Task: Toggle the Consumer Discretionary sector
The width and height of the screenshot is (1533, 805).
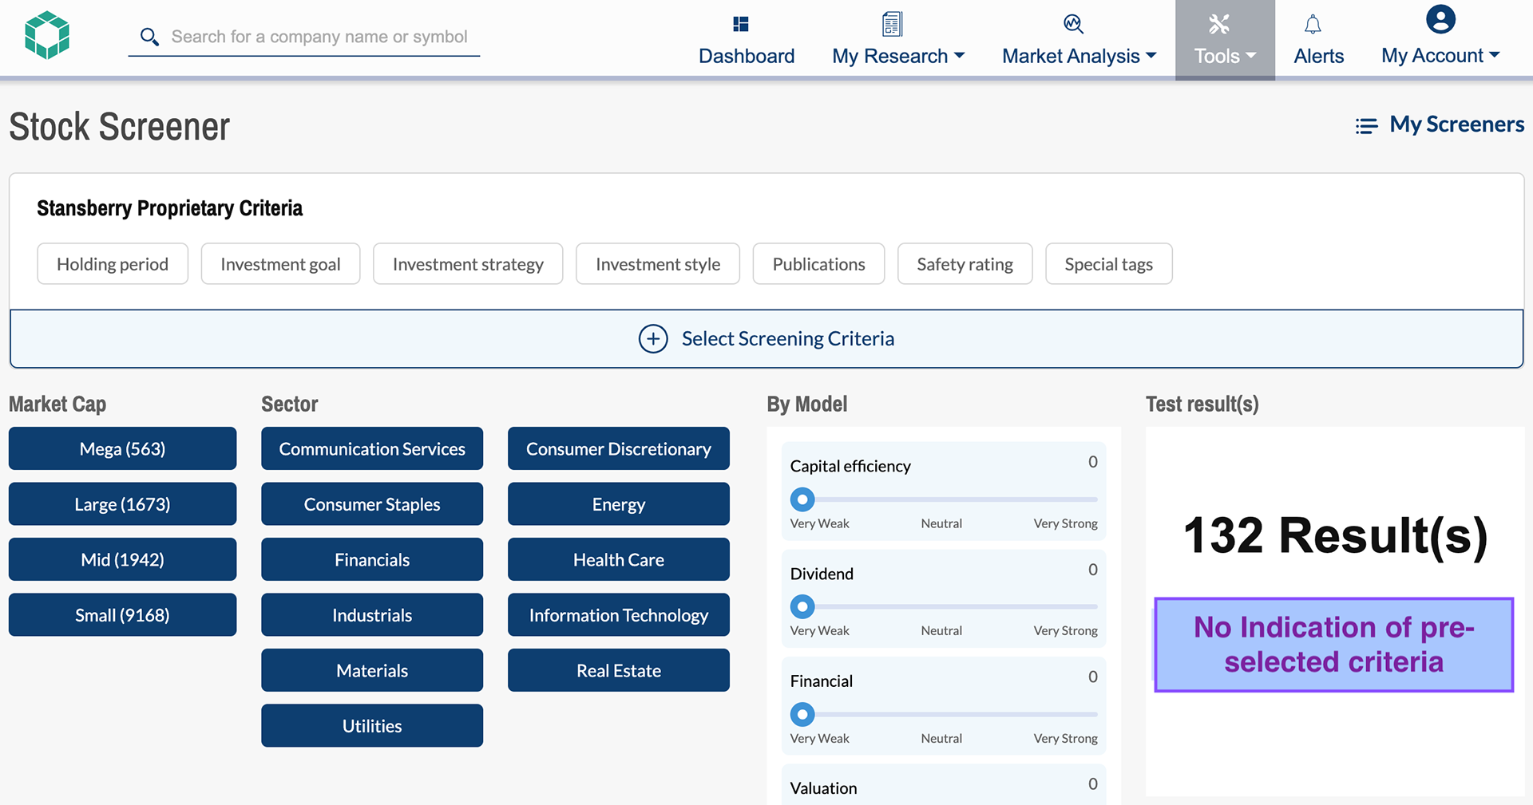Action: click(619, 448)
